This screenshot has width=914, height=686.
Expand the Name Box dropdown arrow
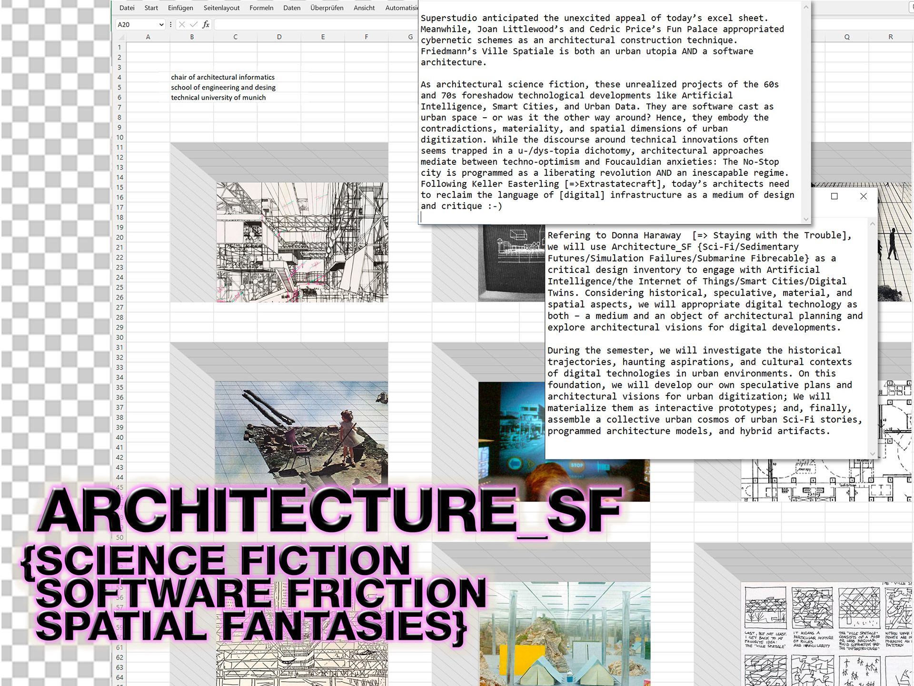coord(161,24)
